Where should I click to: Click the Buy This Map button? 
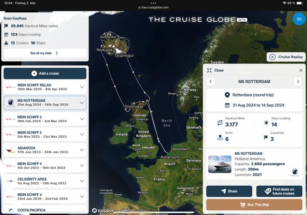pyautogui.click(x=254, y=205)
